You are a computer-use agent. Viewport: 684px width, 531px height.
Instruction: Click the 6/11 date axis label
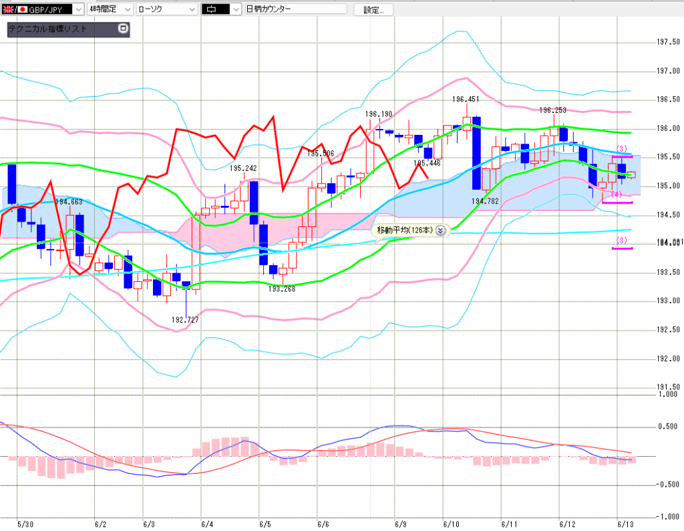point(509,524)
